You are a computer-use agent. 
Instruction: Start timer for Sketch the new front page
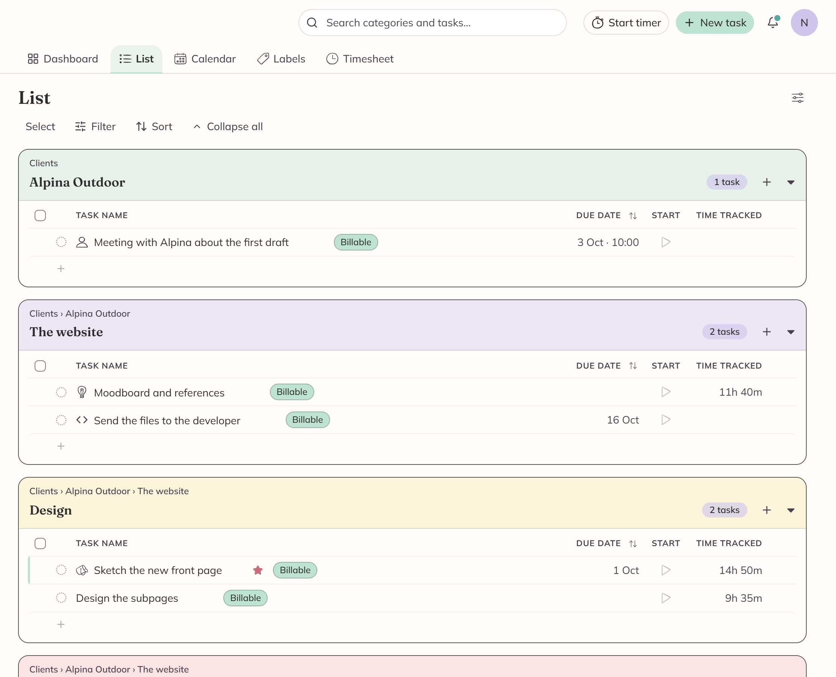tap(666, 570)
